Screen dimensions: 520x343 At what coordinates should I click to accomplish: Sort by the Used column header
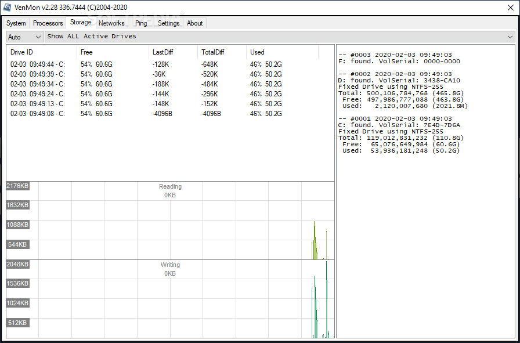coord(282,52)
